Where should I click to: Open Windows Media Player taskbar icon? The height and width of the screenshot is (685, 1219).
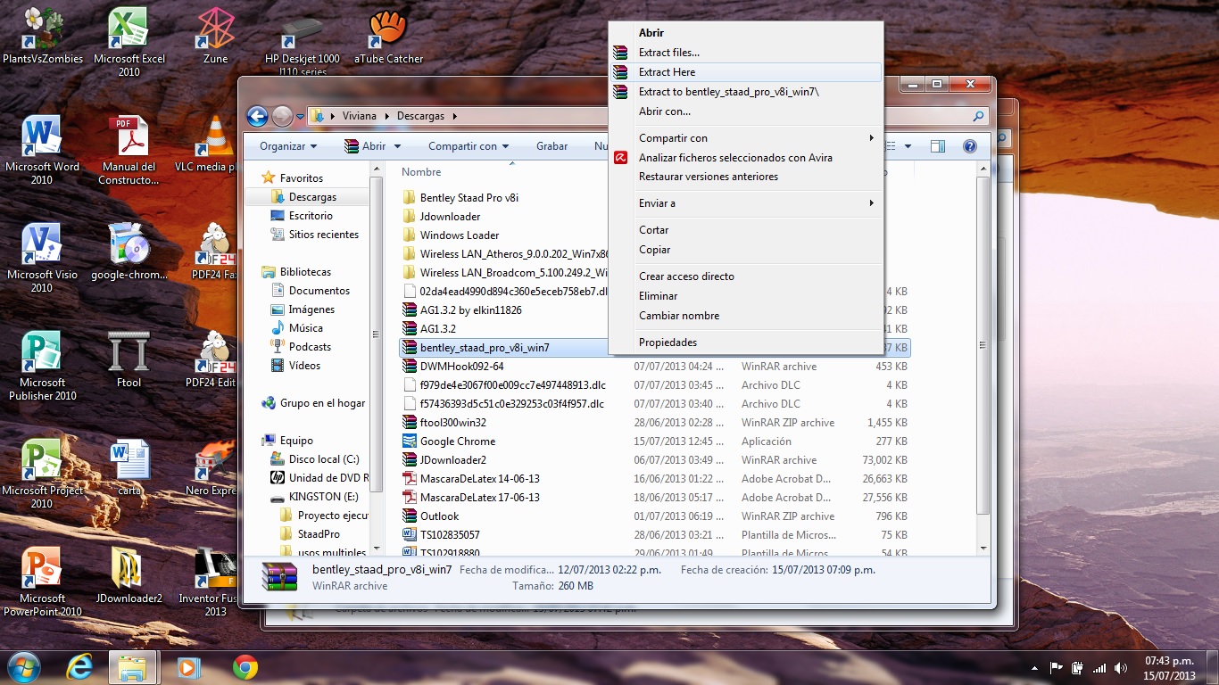(188, 667)
